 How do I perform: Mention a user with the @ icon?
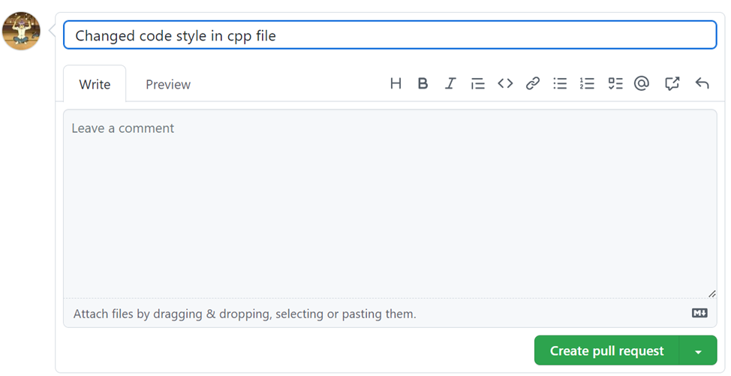tap(642, 83)
